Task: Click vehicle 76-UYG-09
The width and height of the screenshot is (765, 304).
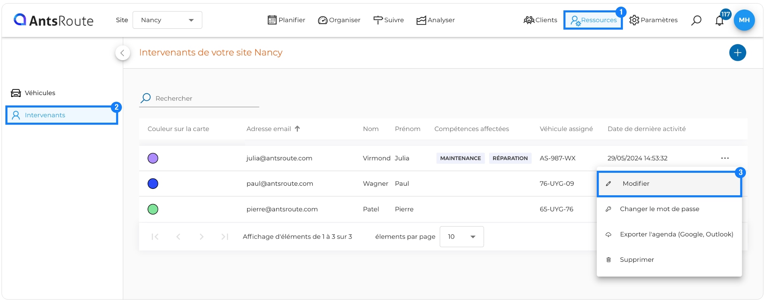Action: (557, 184)
